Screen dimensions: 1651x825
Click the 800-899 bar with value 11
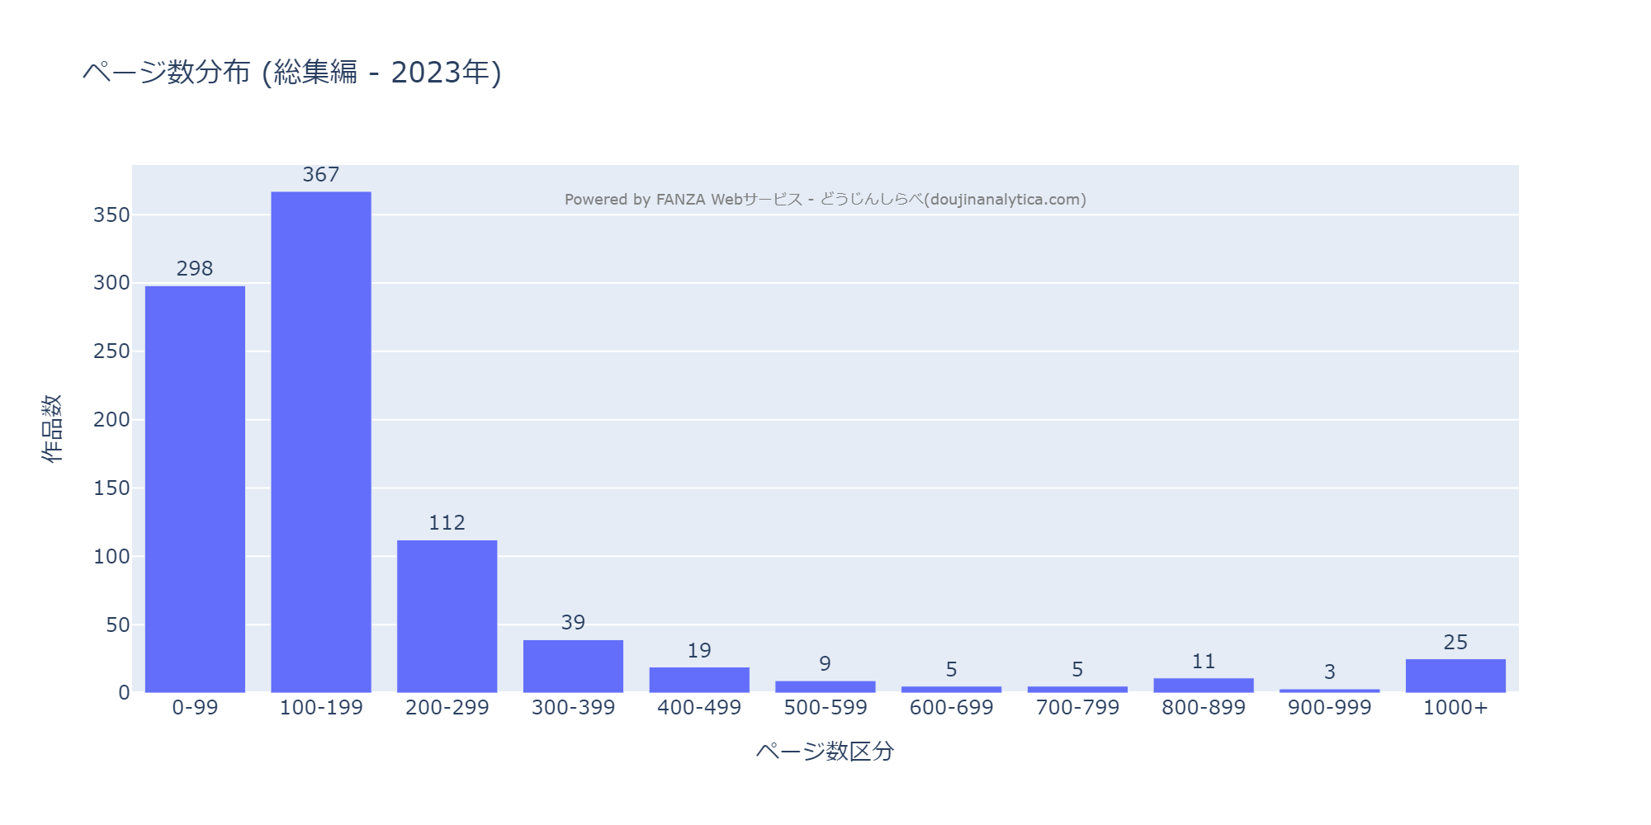(1204, 685)
